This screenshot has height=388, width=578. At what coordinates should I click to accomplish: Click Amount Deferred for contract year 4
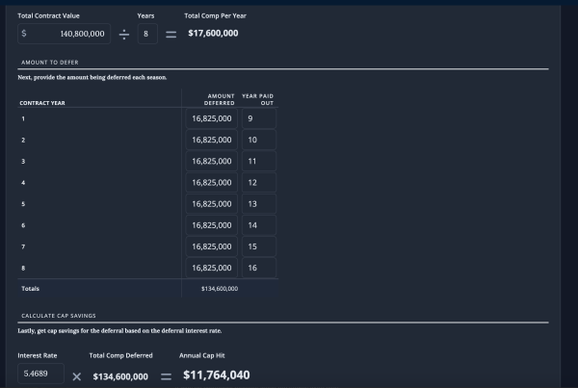(x=212, y=182)
